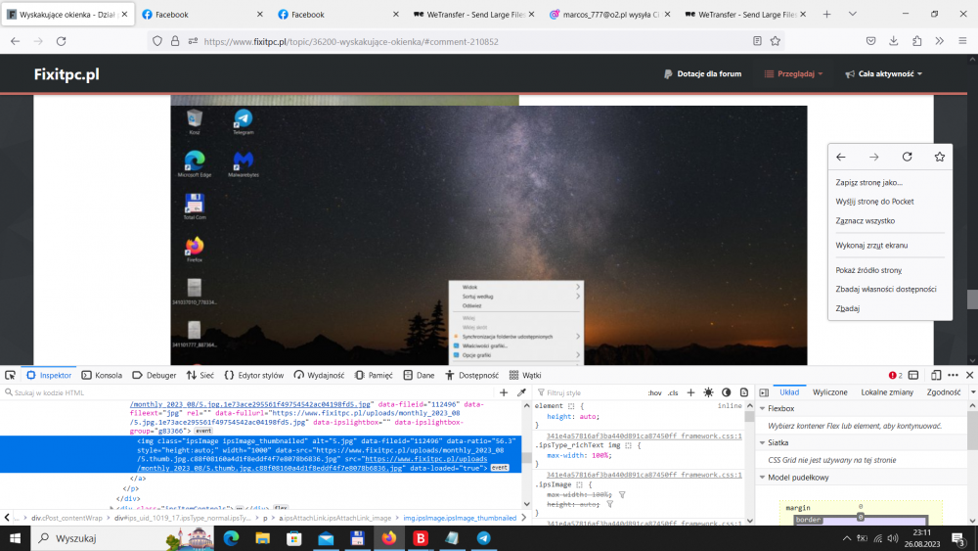Screen dimensions: 978x551
Task: Toggle the .cls class panel button
Action: tap(673, 392)
